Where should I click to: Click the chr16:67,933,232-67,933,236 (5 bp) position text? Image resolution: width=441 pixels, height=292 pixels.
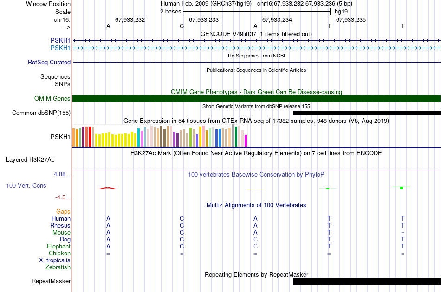pos(305,4)
